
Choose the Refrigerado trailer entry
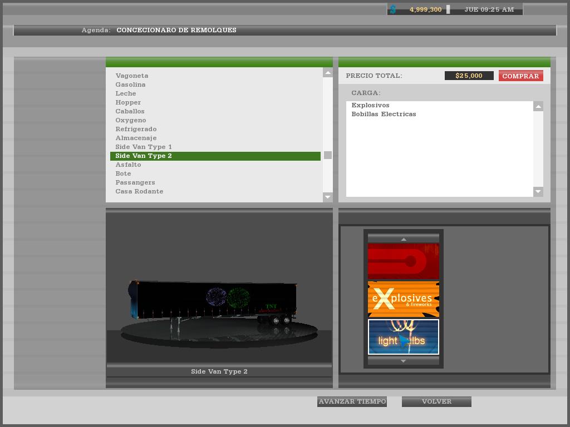136,129
